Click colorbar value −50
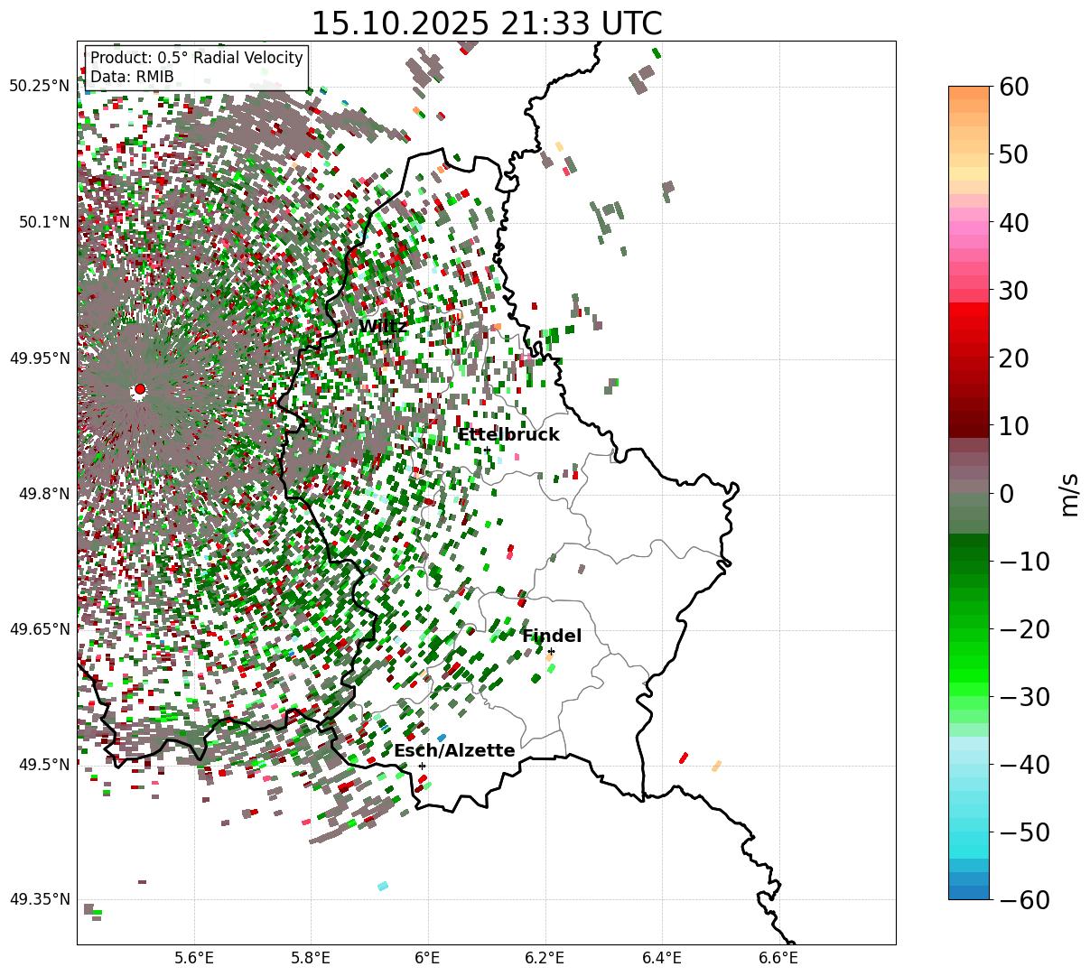Screen dimensions: 1090x976 [1024, 832]
